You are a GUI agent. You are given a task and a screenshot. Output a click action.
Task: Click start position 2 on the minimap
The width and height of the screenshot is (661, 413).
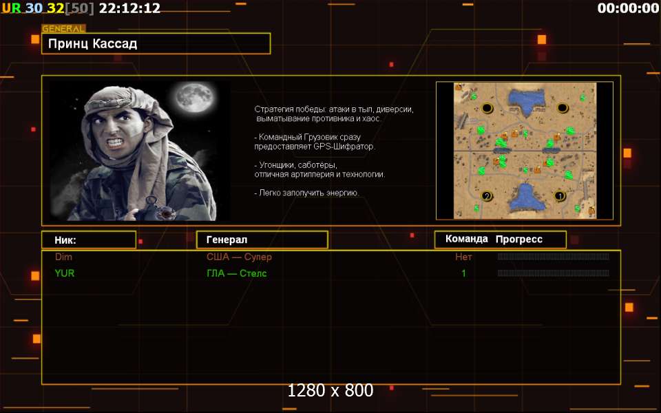click(487, 196)
